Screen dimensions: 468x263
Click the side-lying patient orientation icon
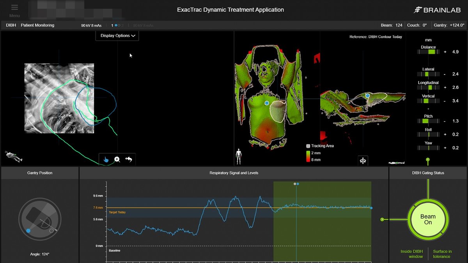(x=396, y=163)
